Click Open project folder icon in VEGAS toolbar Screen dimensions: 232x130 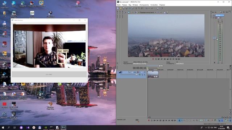tap(121, 8)
